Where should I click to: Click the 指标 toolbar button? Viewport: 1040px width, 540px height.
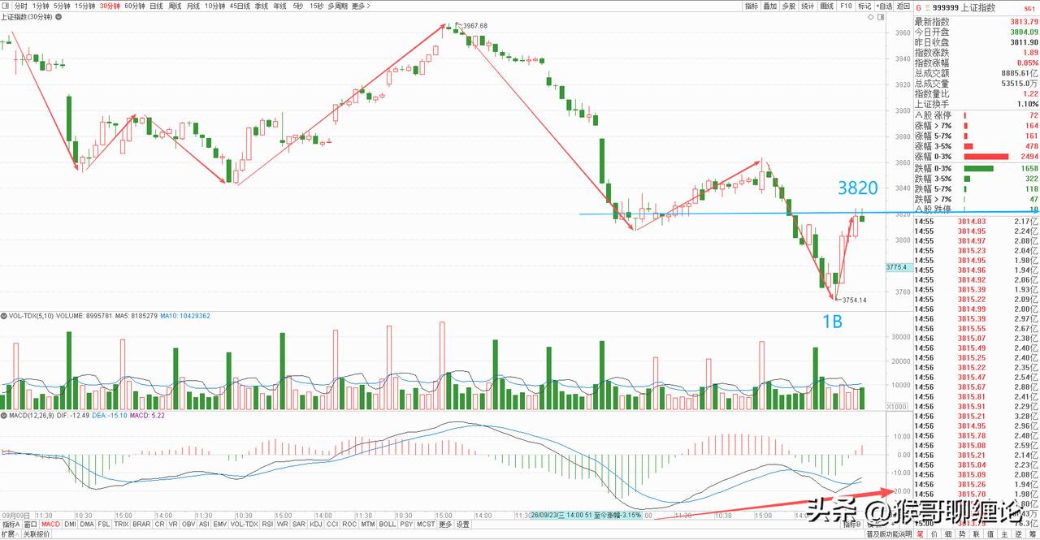[752, 6]
